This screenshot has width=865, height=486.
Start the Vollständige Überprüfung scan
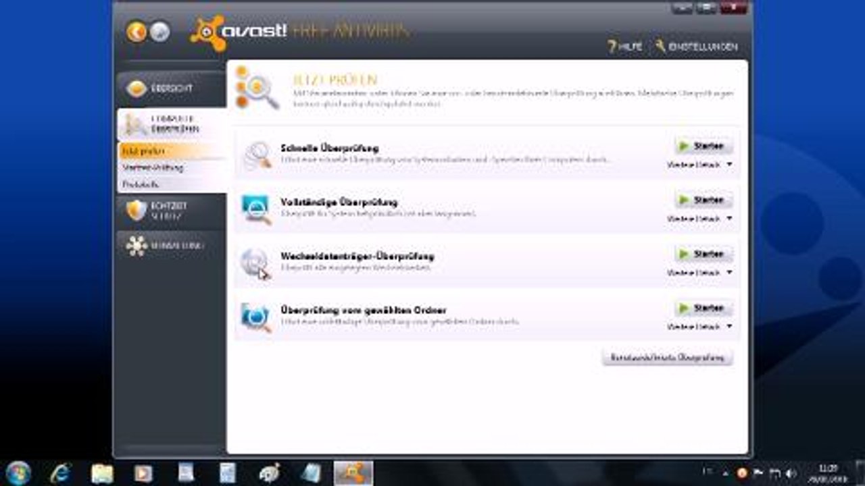click(x=703, y=200)
